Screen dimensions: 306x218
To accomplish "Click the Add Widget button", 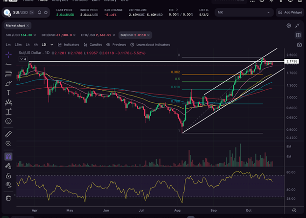I will pyautogui.click(x=290, y=12).
